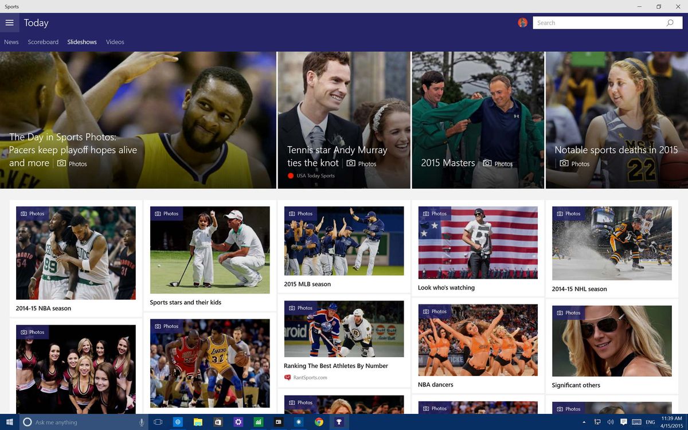Open File Explorer from the taskbar
Viewport: 688px width, 430px height.
[x=198, y=422]
